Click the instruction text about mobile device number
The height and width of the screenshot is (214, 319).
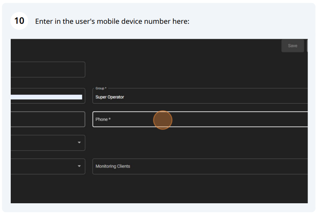point(112,21)
